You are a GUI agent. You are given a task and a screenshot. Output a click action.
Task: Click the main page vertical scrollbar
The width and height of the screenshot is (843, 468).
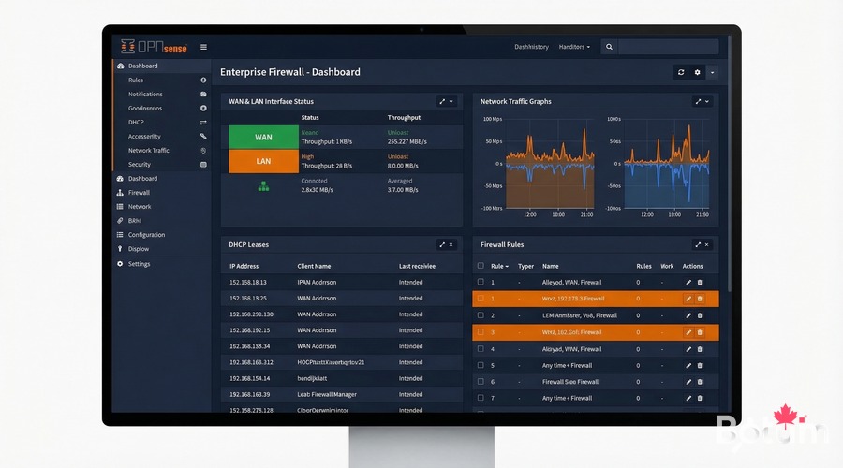tap(729, 163)
